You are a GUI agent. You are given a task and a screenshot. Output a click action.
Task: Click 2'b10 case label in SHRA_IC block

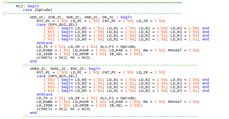(49, 87)
